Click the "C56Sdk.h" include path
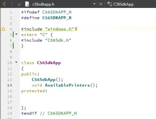Image resolution: width=156 pixels, height=119 pixels. pos(58,40)
